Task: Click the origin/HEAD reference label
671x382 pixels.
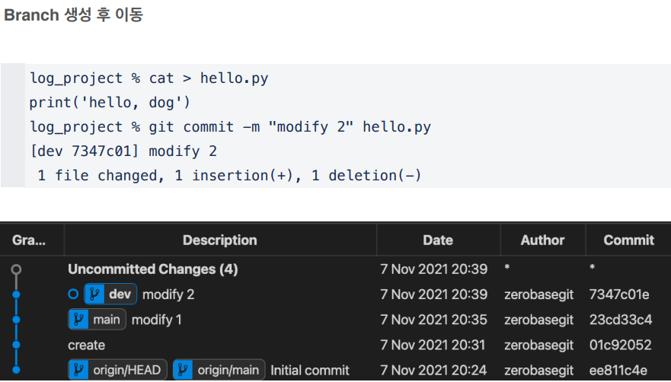Action: 118,370
